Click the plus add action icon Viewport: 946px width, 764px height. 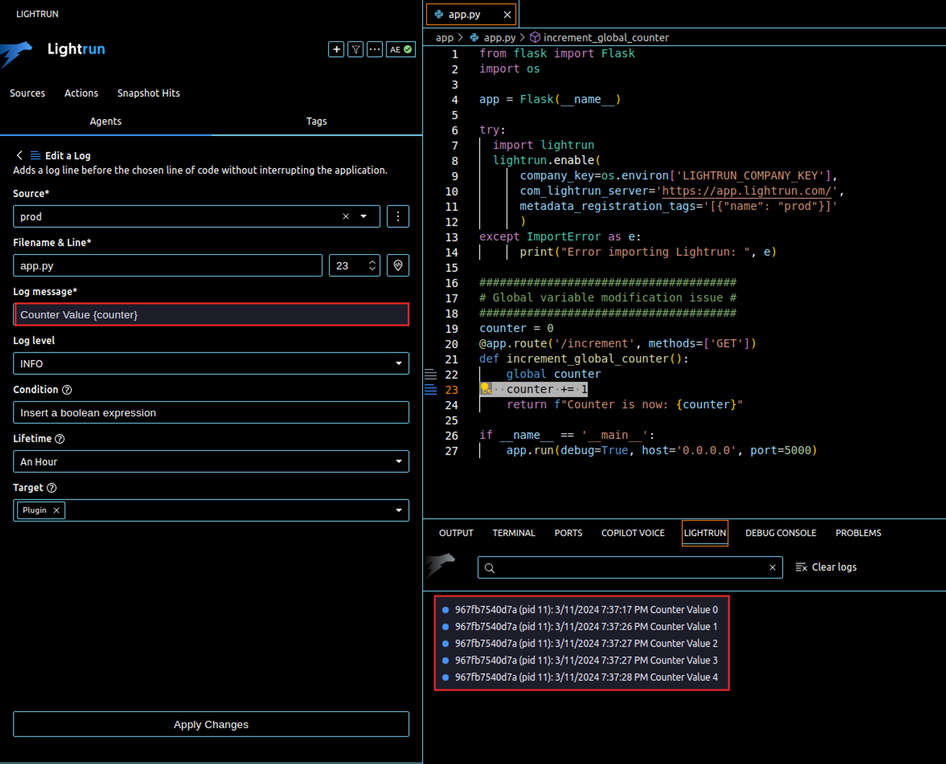click(x=336, y=49)
